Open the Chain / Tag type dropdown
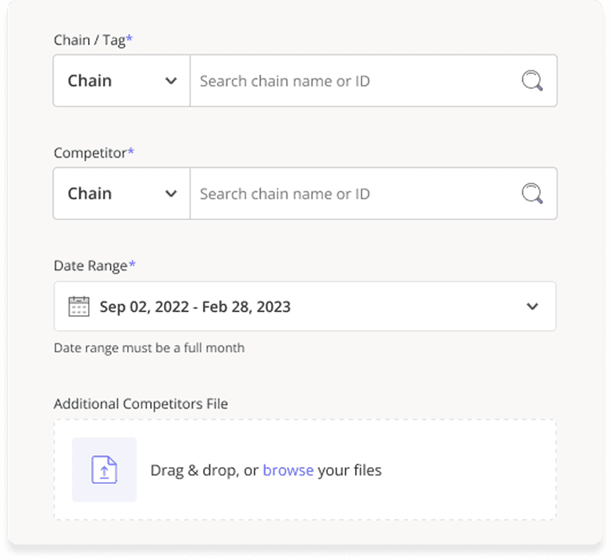Screen dimensions: 611x560 [122, 81]
